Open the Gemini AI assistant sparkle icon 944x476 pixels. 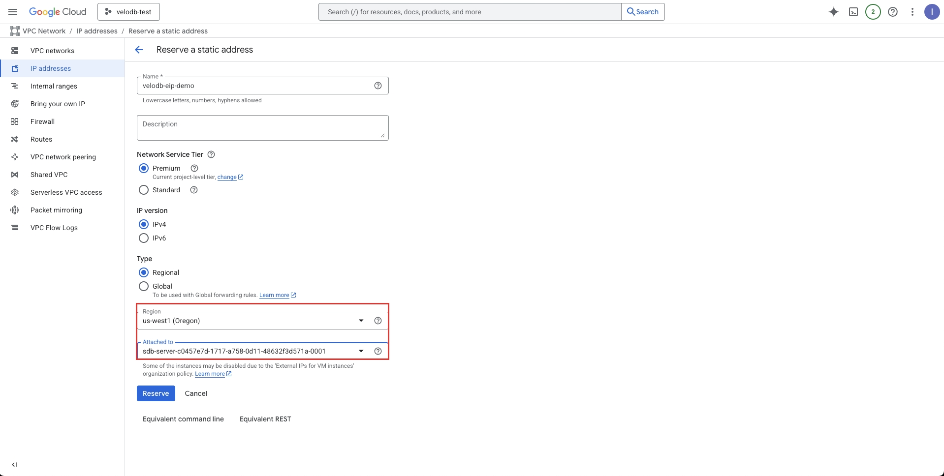[x=833, y=12]
